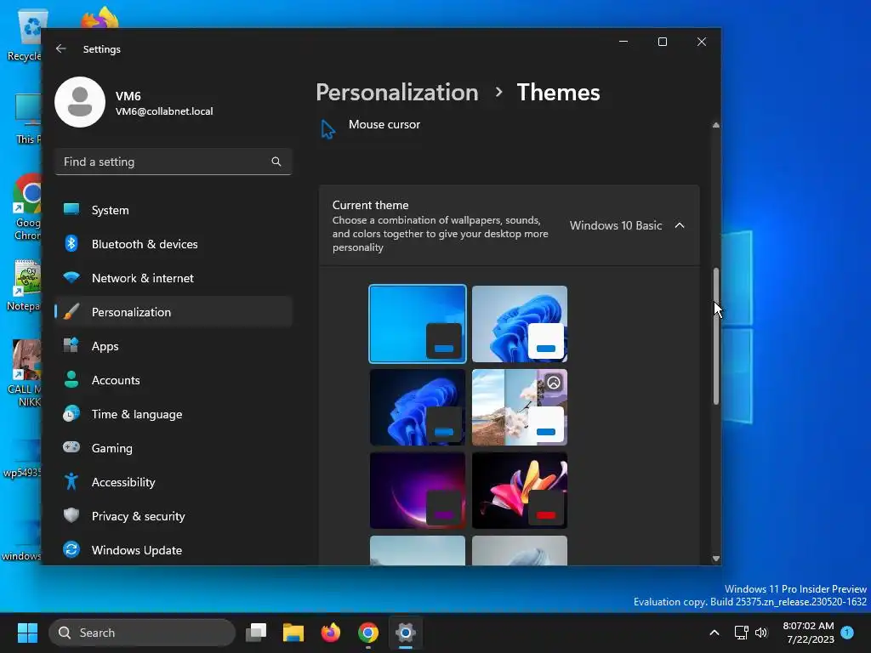
Task: Click the VM6 account name
Action: coord(128,96)
